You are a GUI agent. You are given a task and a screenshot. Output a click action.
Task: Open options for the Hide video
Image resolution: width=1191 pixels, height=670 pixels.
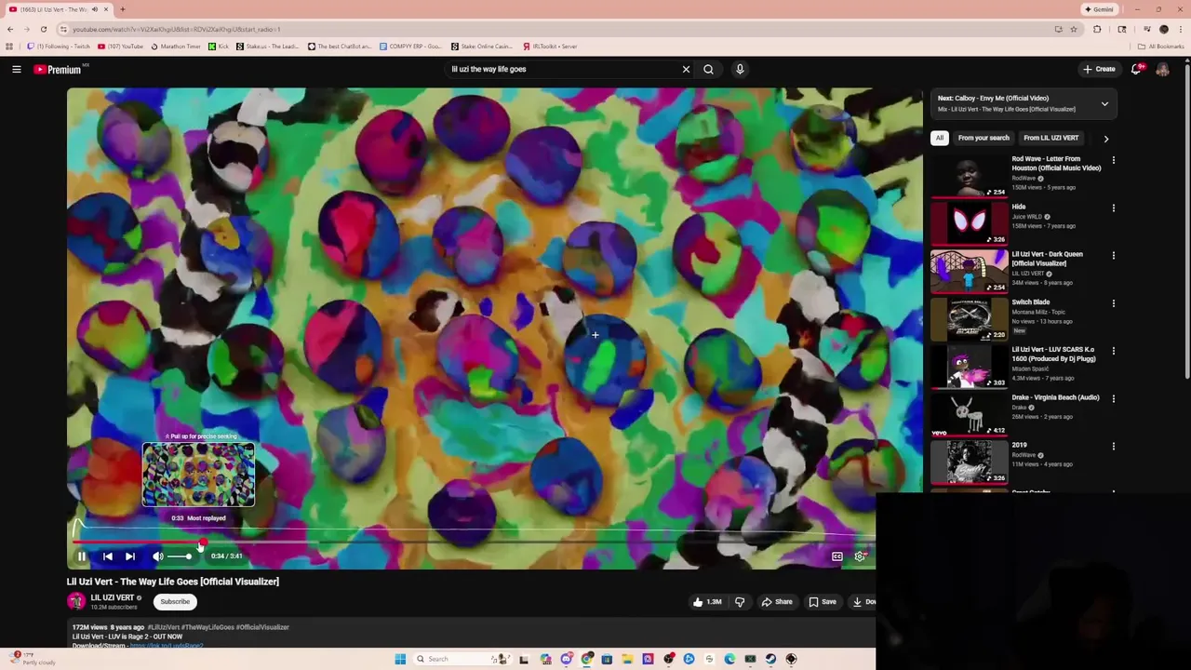[1113, 208]
